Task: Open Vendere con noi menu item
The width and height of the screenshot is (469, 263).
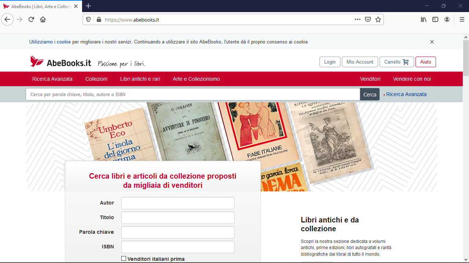Action: pos(412,79)
